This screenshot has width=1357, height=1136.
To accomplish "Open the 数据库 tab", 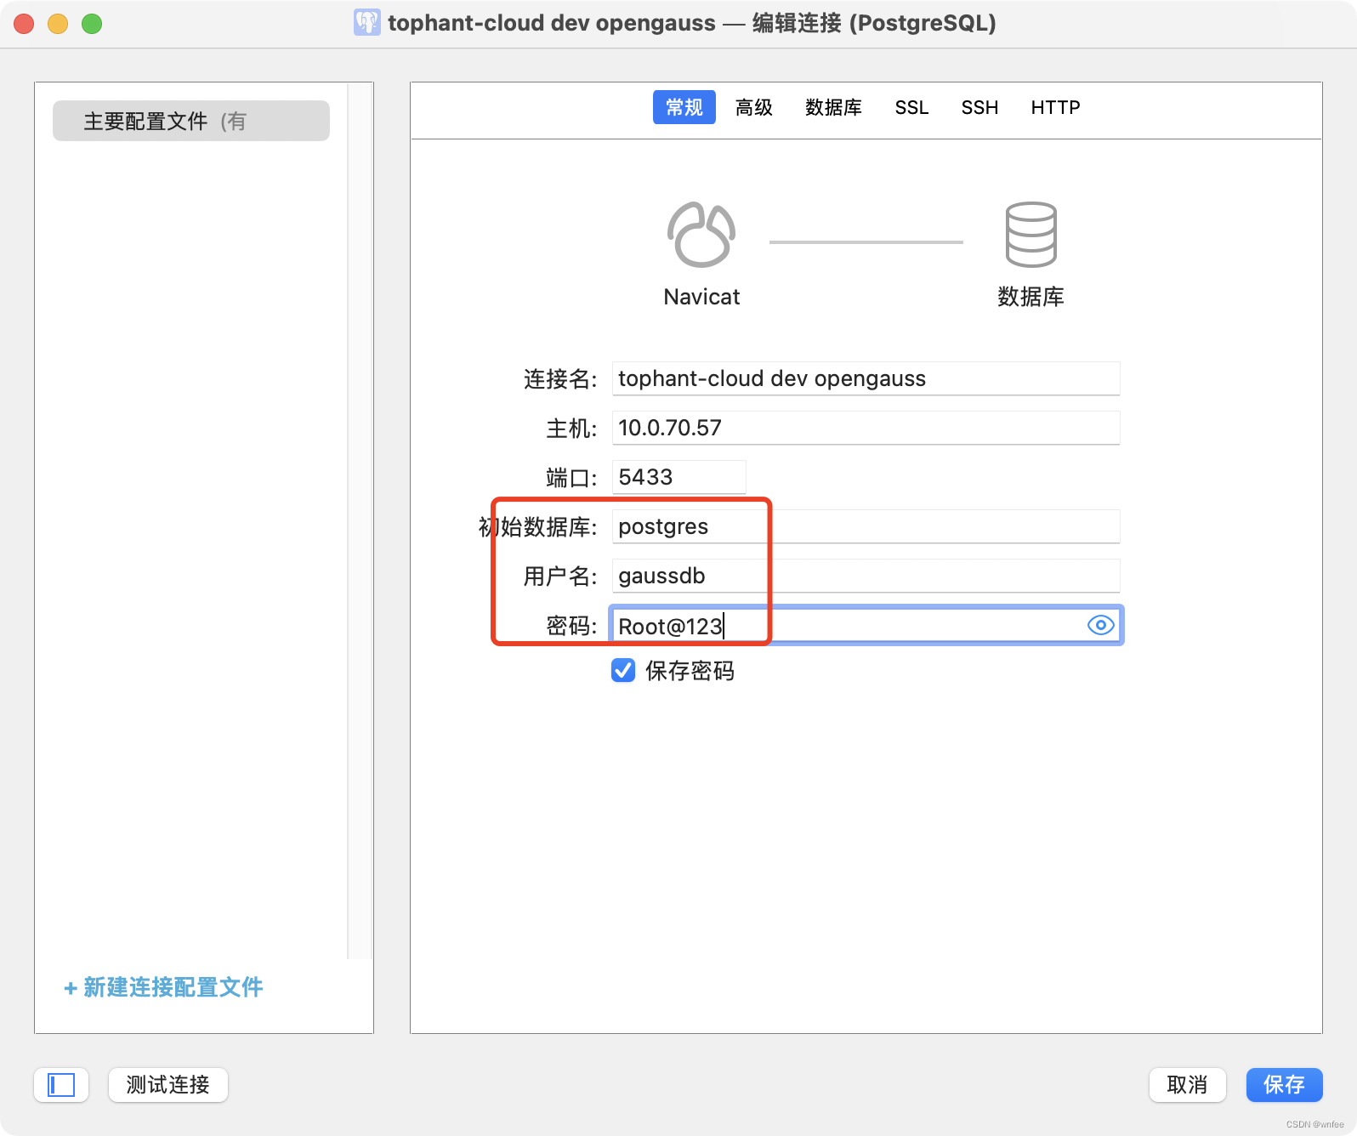I will click(833, 107).
